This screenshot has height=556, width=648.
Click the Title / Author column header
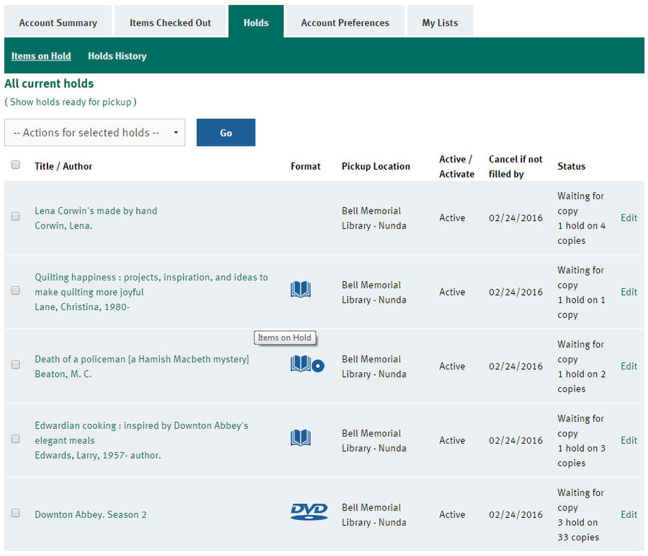coord(63,166)
